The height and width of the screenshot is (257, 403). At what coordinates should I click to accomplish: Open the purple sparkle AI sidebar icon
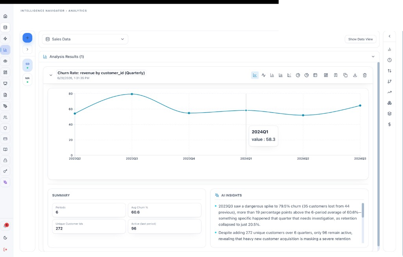(5, 182)
